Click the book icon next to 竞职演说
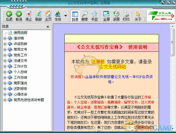Screen dimensions: 176x133 tap(10, 83)
